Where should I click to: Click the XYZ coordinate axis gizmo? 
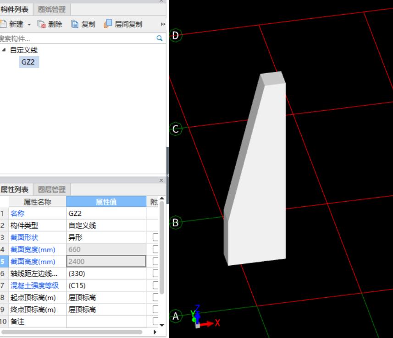tap(204, 317)
